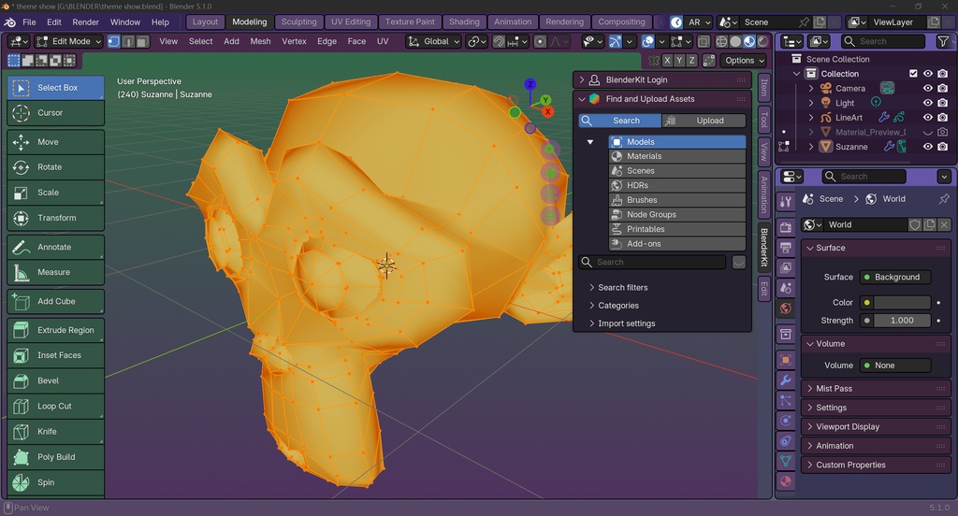The width and height of the screenshot is (958, 516).
Task: Toggle LineArt viewport visibility
Action: pyautogui.click(x=928, y=117)
